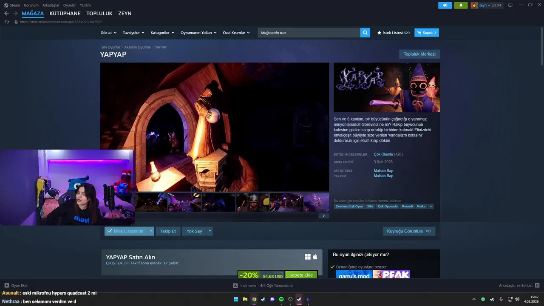Switch to the KÜTÜPHANE tab
544x306 pixels.
click(65, 14)
